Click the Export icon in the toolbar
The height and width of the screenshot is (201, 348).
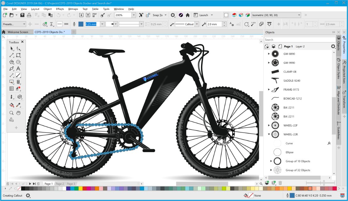(x=88, y=15)
